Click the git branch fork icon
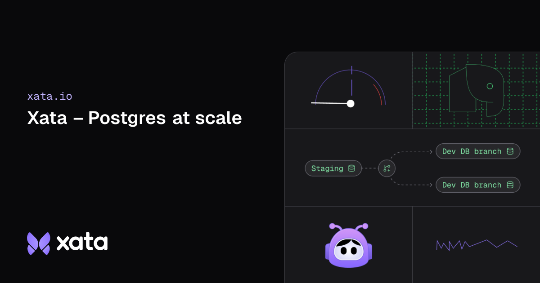540x283 pixels. click(x=387, y=168)
